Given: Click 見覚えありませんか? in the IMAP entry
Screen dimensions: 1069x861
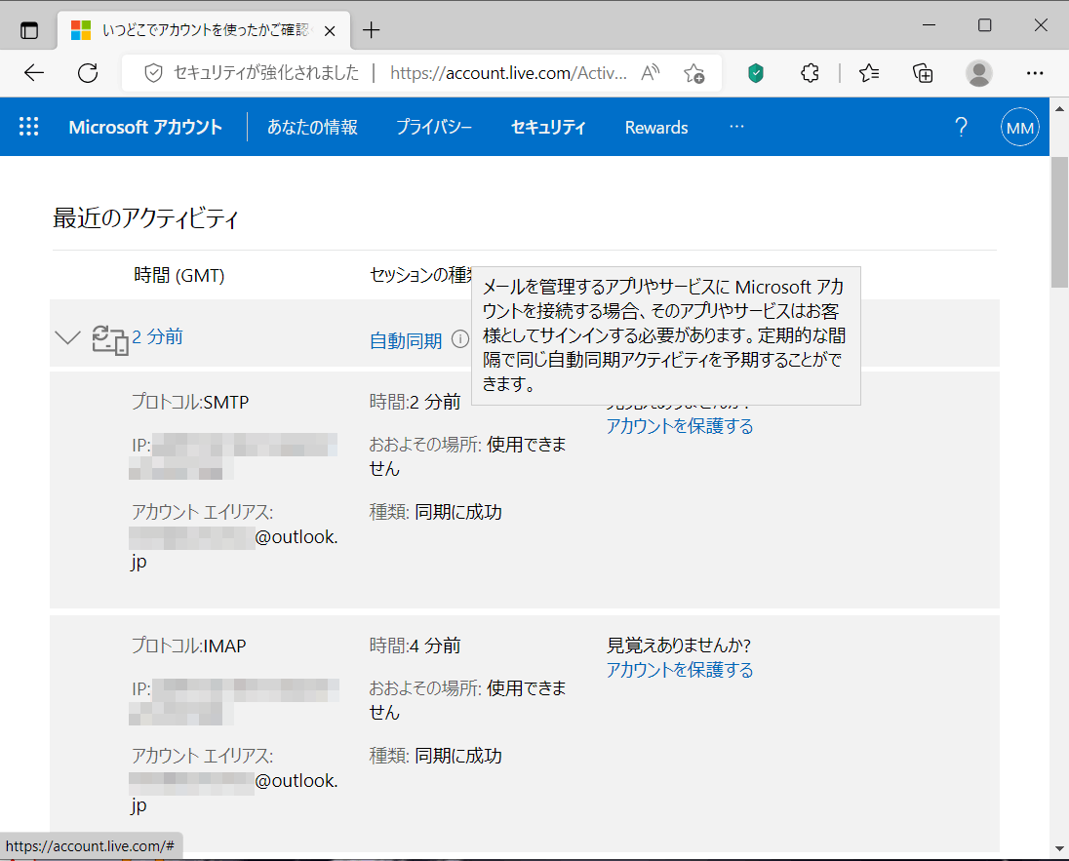Looking at the screenshot, I should tap(678, 645).
